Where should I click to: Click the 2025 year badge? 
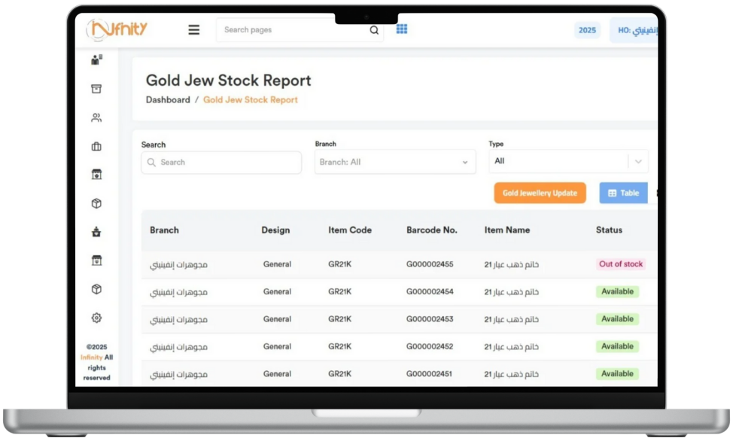(587, 30)
